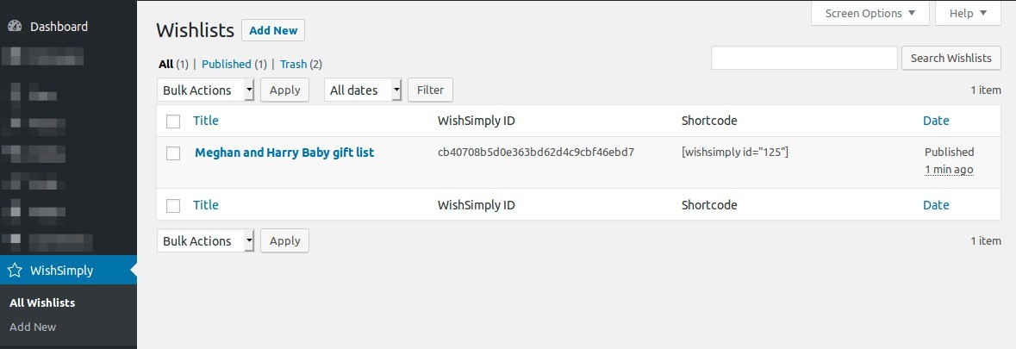The height and width of the screenshot is (349, 1016).
Task: Show Trash wishlists
Action: (x=293, y=64)
